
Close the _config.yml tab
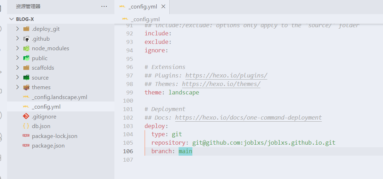163,7
